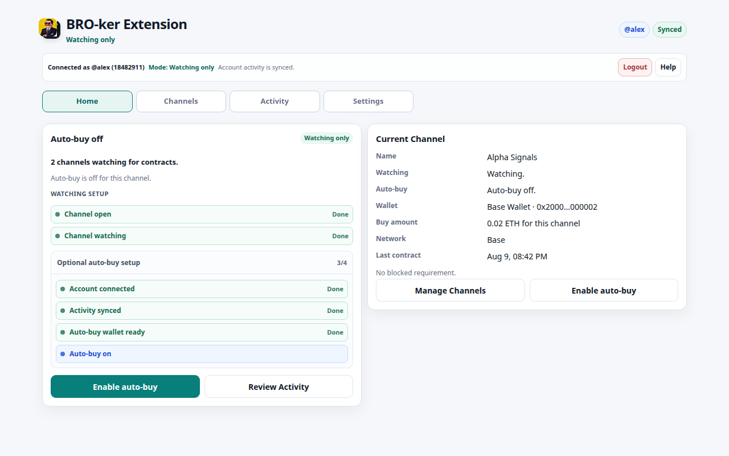Click the BRO-ker avatar logo icon
729x456 pixels.
pyautogui.click(x=50, y=28)
